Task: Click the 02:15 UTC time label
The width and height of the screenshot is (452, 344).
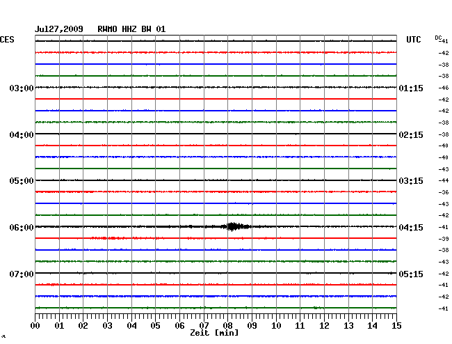Action: 411,135
